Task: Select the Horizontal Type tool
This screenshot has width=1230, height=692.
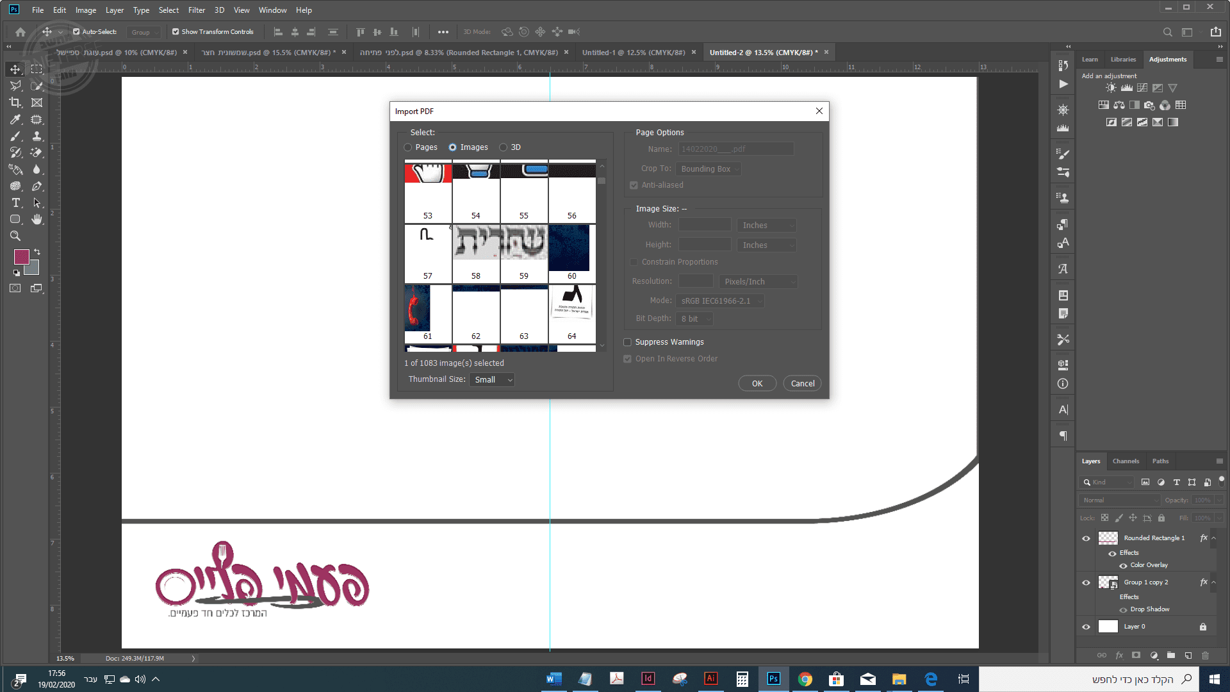Action: (x=15, y=202)
